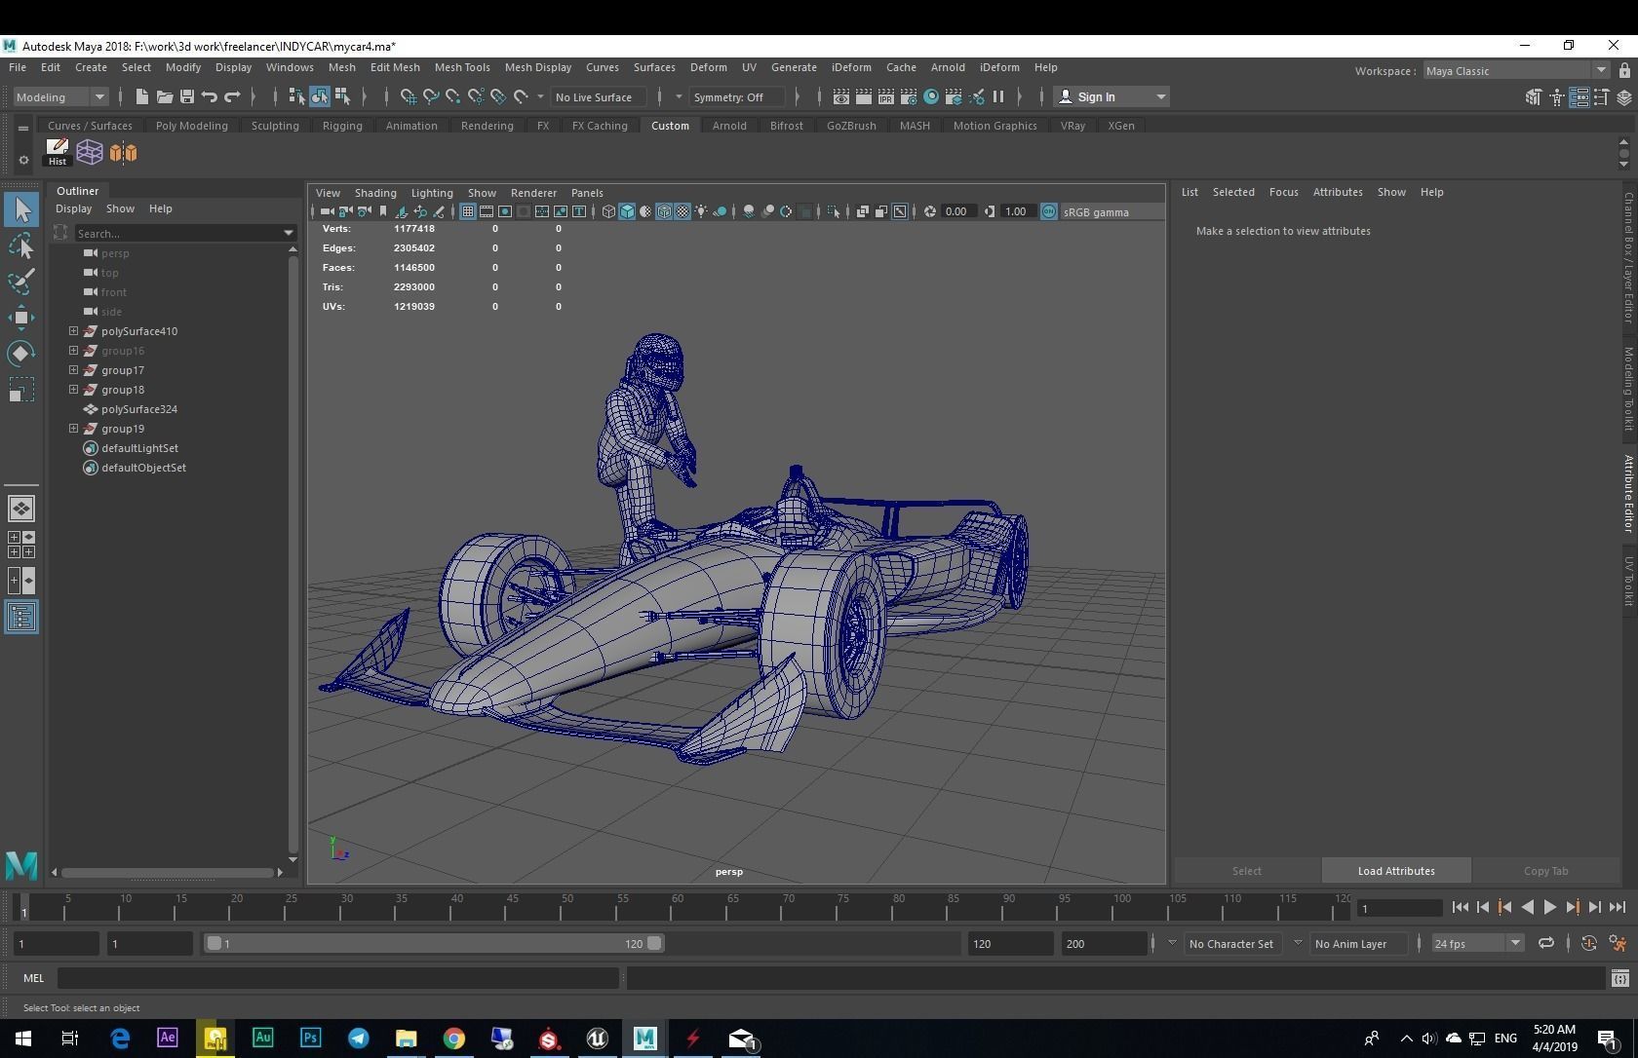Toggle sRGB gamma view transform icon
Screen dimensions: 1638x1058
(x=1049, y=211)
